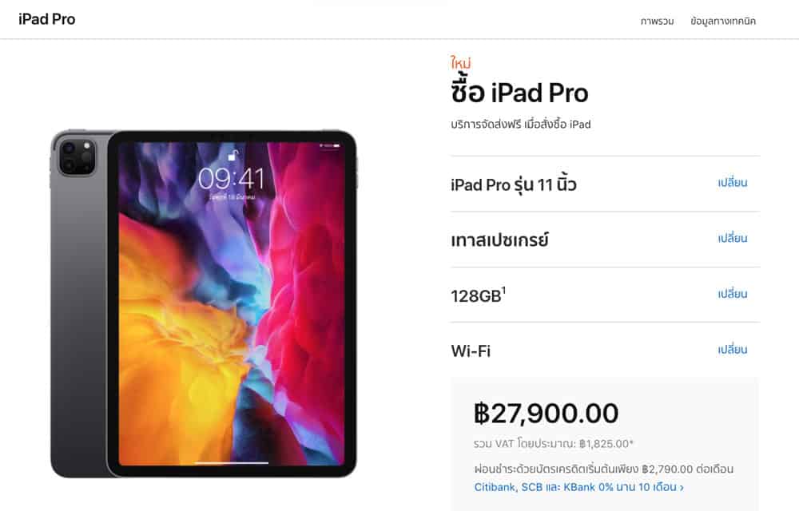Change the iPad Pro 11-inch model selection
Viewport: 799px width, 511px height.
[732, 183]
